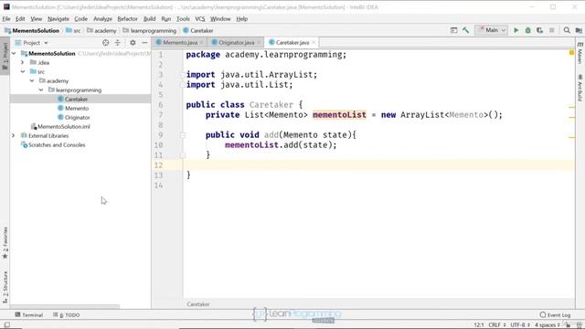Image resolution: width=585 pixels, height=329 pixels.
Task: Collapse all icon in Project panel header
Action: (118, 43)
